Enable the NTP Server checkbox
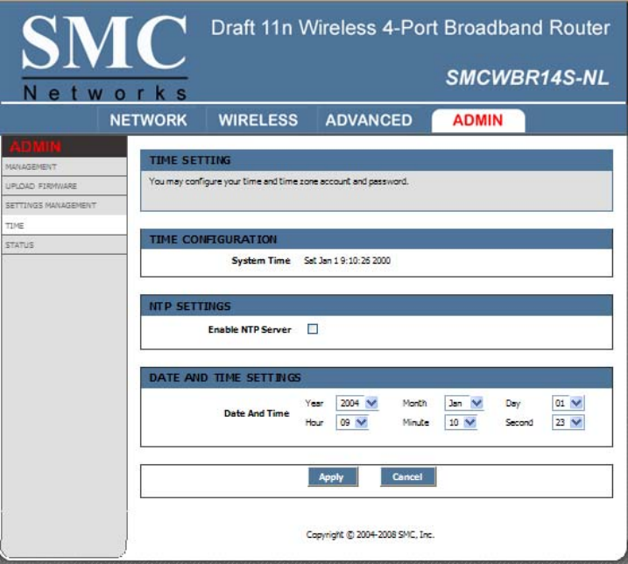 pyautogui.click(x=313, y=329)
